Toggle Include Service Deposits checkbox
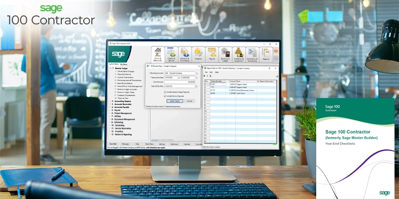 (165, 96)
